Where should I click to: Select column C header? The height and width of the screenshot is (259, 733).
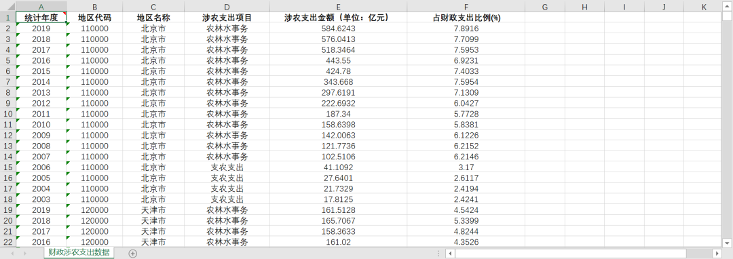tap(153, 7)
